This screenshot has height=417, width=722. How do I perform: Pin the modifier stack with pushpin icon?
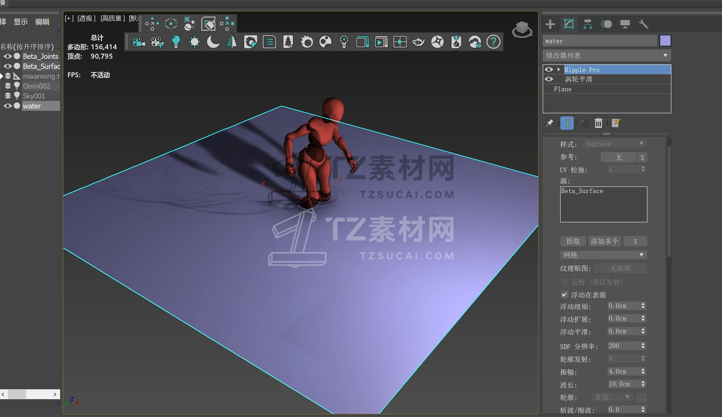tap(550, 123)
